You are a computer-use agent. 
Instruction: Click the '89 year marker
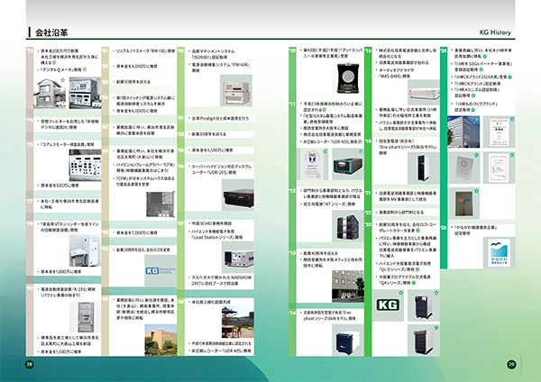pyautogui.click(x=105, y=151)
